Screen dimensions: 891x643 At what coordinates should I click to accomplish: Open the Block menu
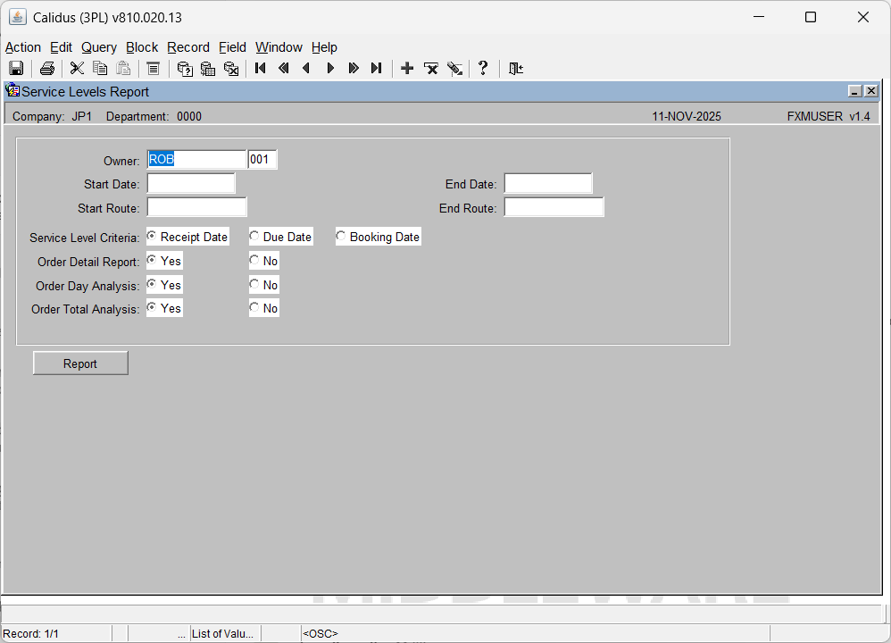[x=142, y=47]
